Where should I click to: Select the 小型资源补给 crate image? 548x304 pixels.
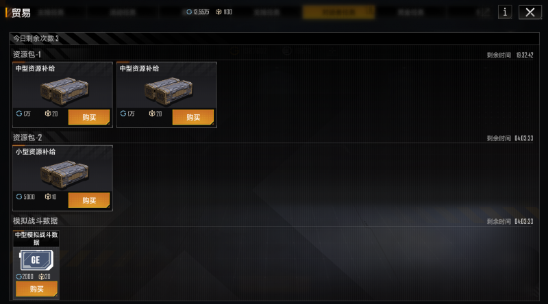point(64,174)
